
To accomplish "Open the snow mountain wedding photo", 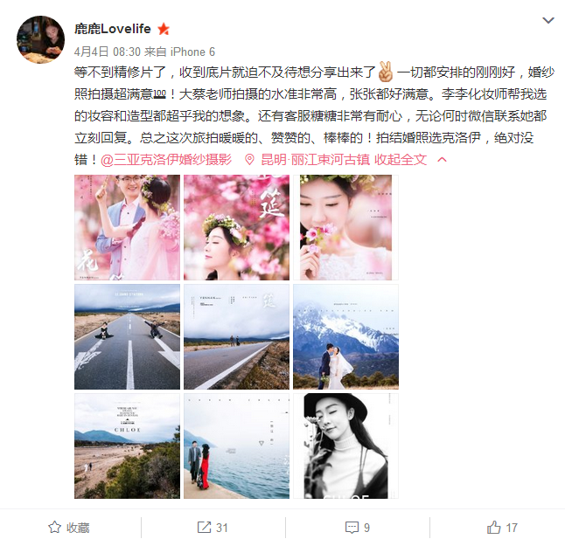I will pos(346,337).
